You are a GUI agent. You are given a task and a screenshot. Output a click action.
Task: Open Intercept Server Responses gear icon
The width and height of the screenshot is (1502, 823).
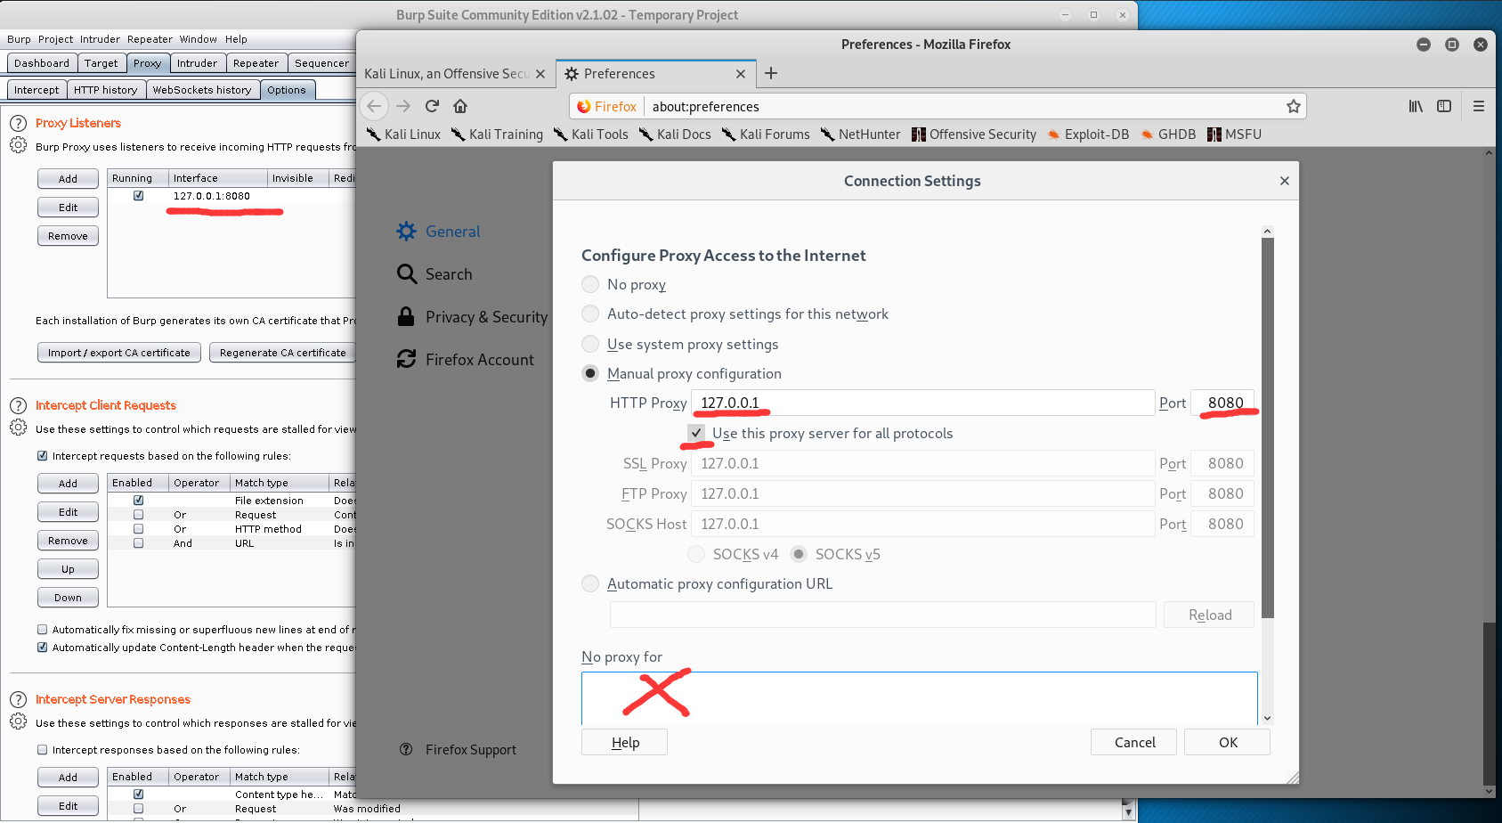pyautogui.click(x=18, y=721)
